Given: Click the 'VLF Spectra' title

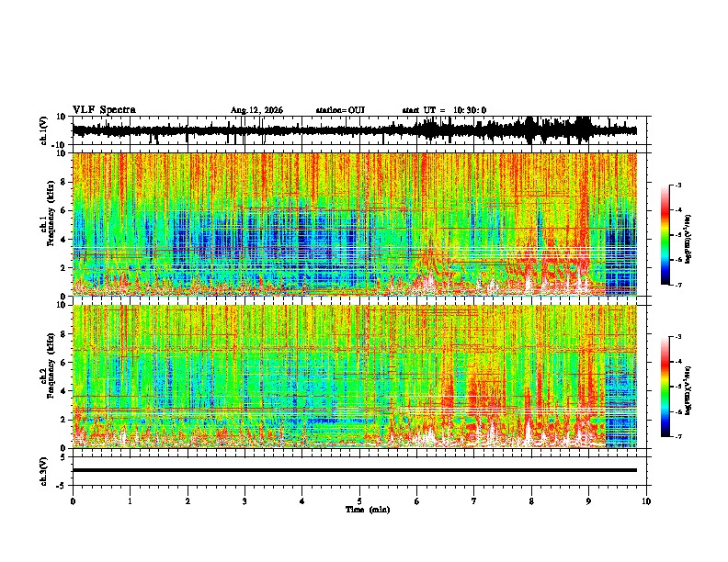Looking at the screenshot, I should [104, 110].
